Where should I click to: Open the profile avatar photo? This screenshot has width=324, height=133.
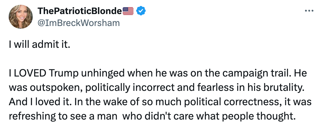pos(21,17)
